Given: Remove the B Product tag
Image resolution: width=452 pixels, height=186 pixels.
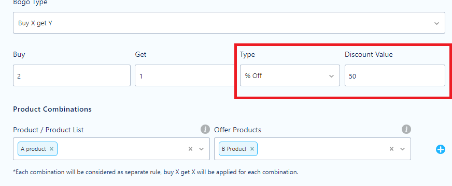Looking at the screenshot, I should pos(252,149).
